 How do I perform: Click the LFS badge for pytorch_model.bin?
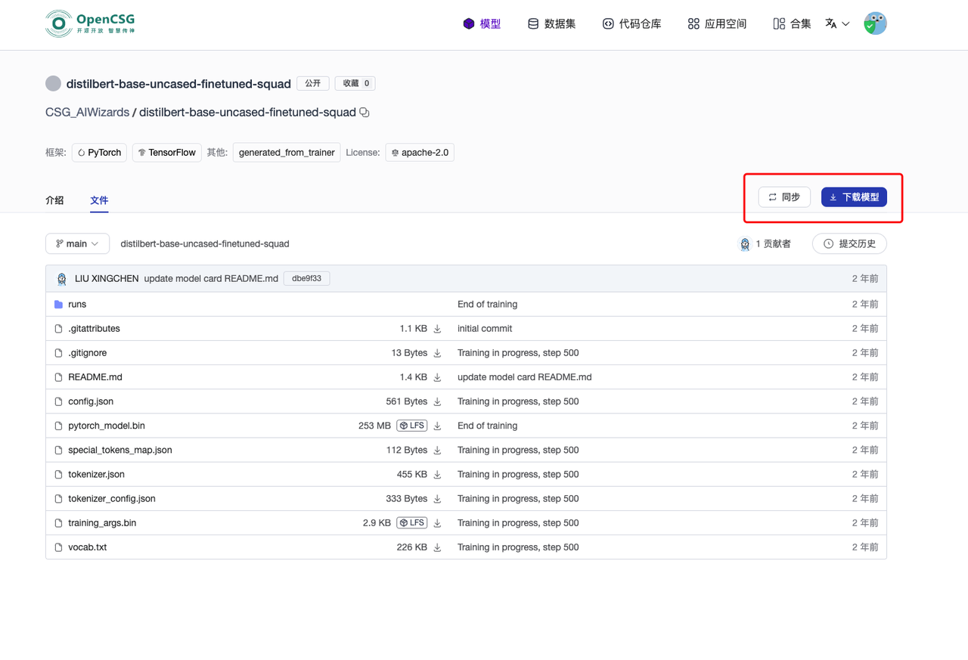[412, 426]
